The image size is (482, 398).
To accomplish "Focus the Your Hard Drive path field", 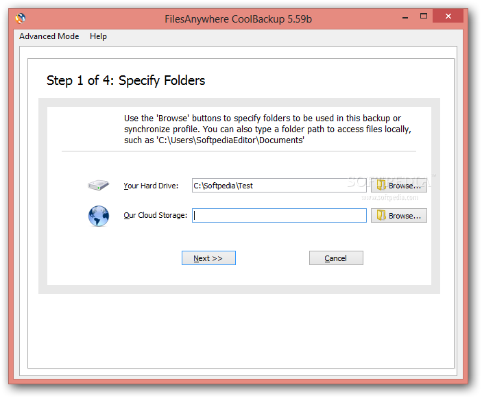I will click(x=279, y=186).
